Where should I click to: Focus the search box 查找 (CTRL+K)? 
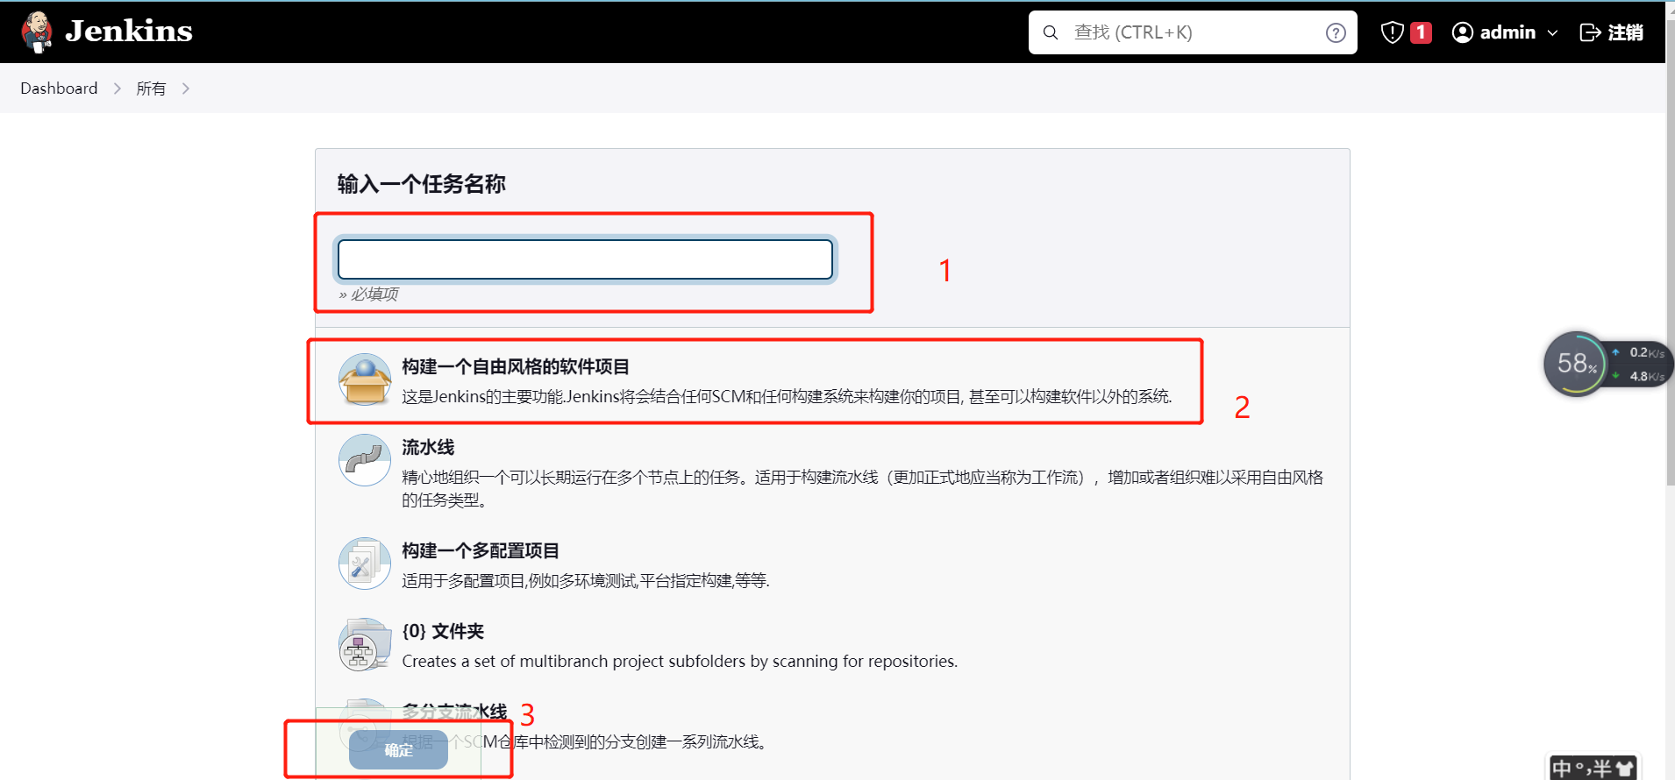(1193, 32)
